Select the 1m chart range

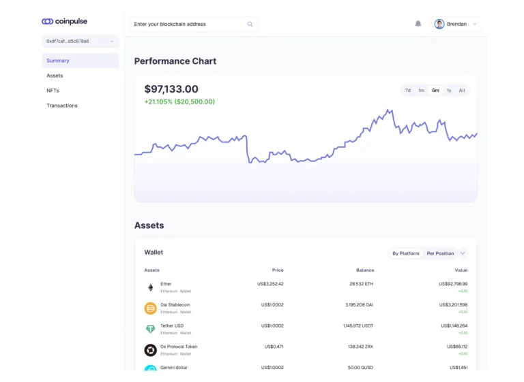coord(421,91)
